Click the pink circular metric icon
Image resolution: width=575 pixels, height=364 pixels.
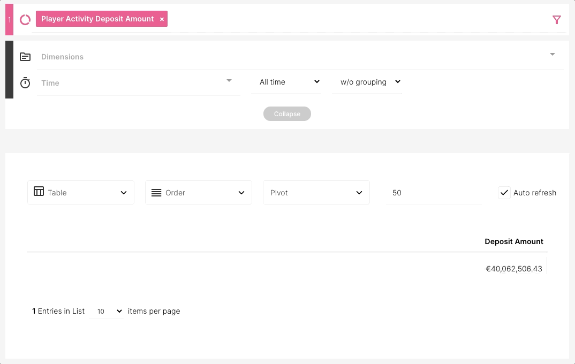point(25,20)
